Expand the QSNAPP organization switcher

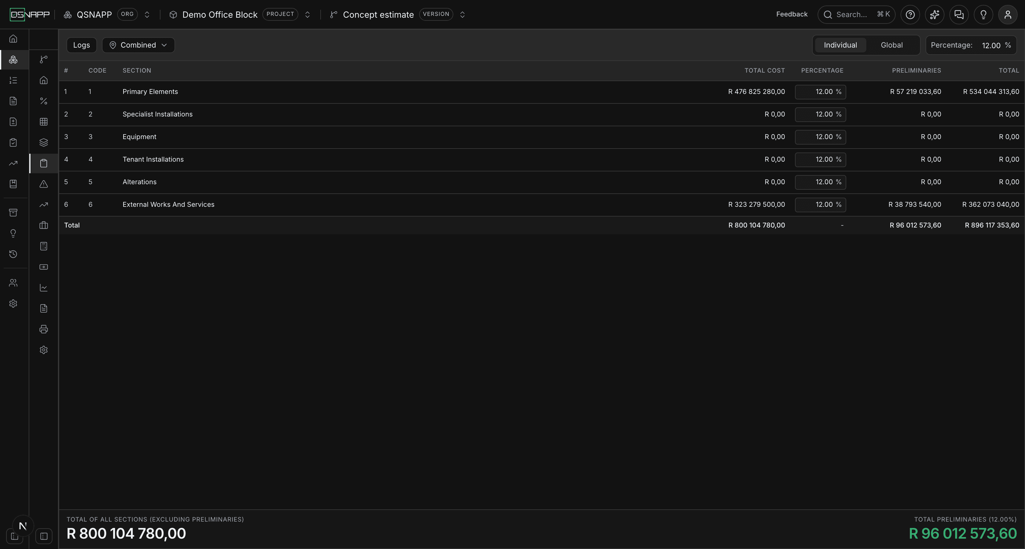coord(147,15)
